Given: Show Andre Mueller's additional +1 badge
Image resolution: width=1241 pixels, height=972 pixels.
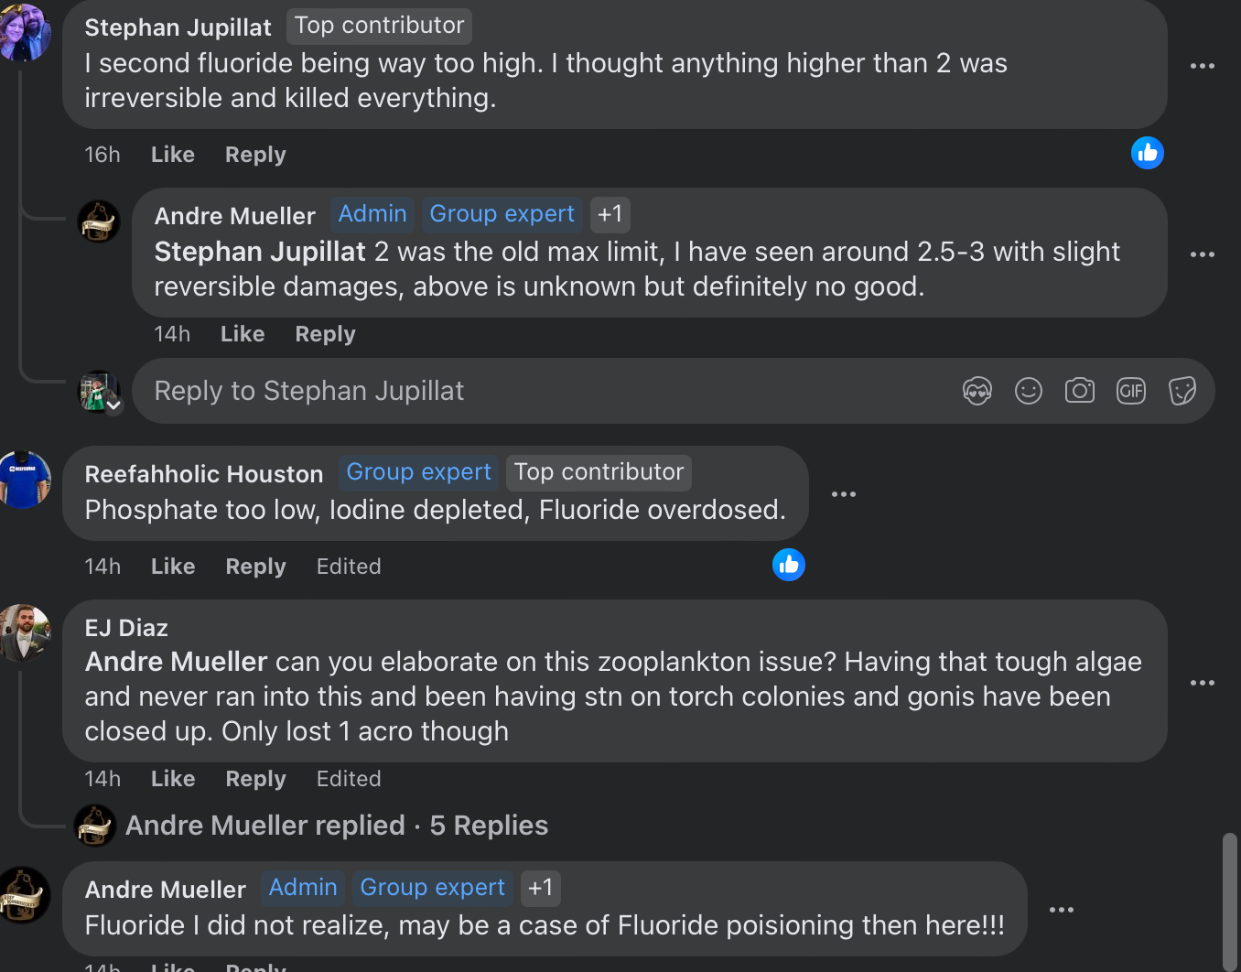Looking at the screenshot, I should tap(610, 214).
